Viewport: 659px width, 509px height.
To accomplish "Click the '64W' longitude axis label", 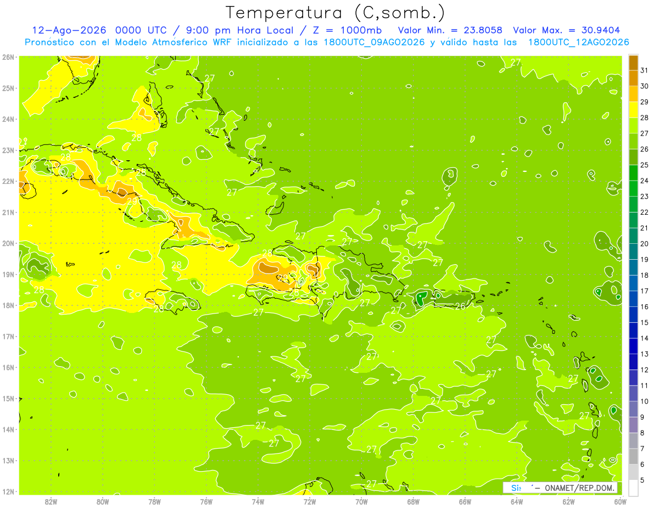I will [517, 501].
